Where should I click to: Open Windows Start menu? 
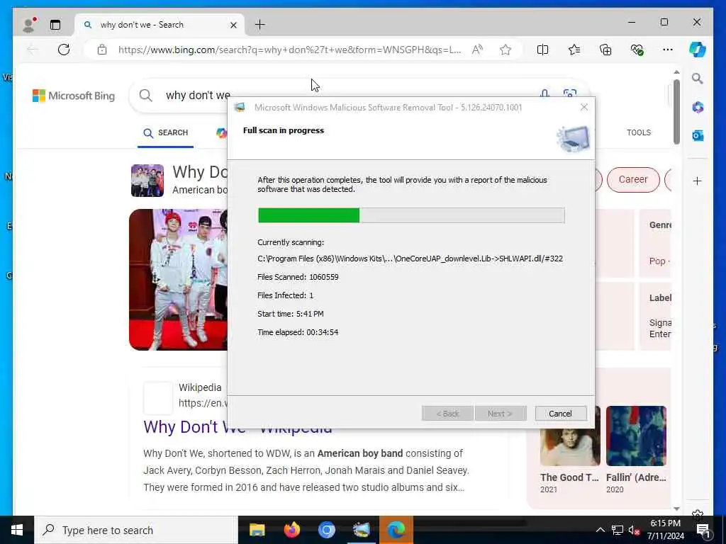click(17, 530)
